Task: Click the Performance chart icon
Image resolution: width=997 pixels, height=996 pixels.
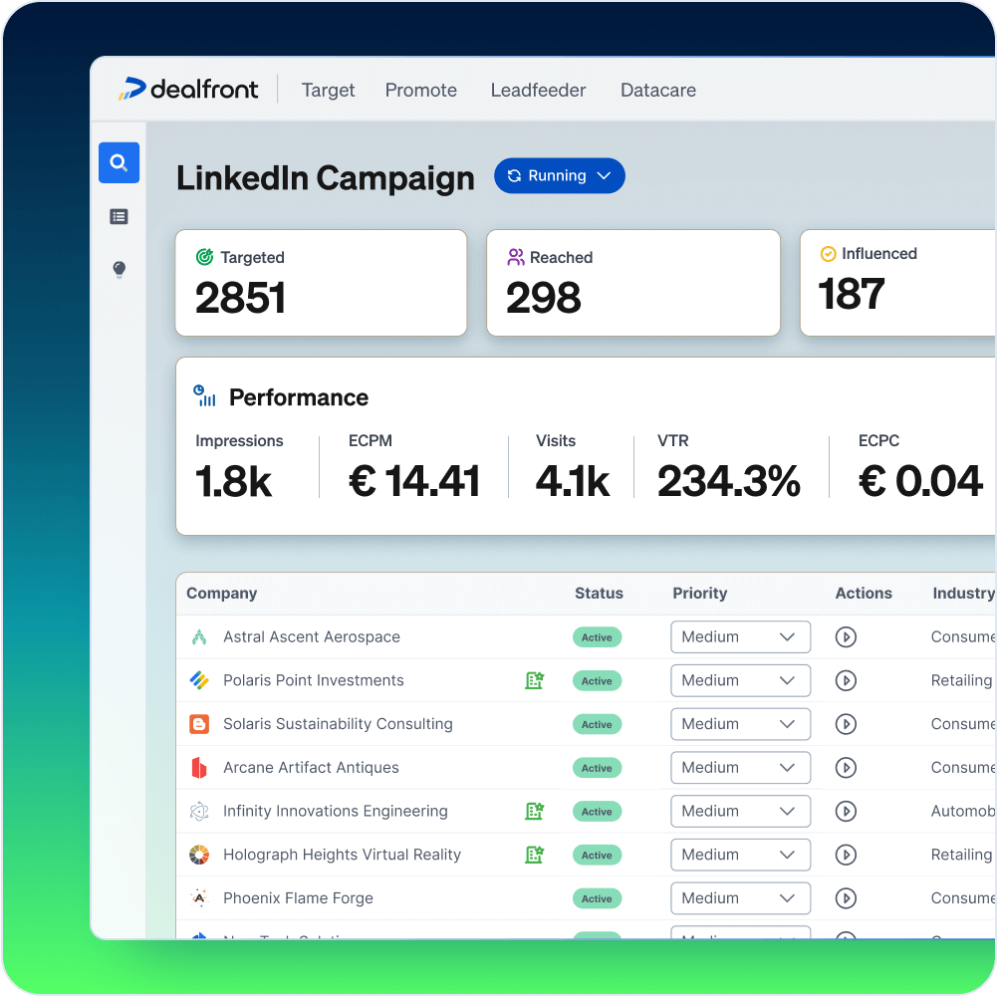Action: tap(204, 395)
